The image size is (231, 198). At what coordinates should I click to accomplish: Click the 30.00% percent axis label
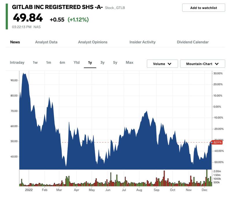pos(218,74)
